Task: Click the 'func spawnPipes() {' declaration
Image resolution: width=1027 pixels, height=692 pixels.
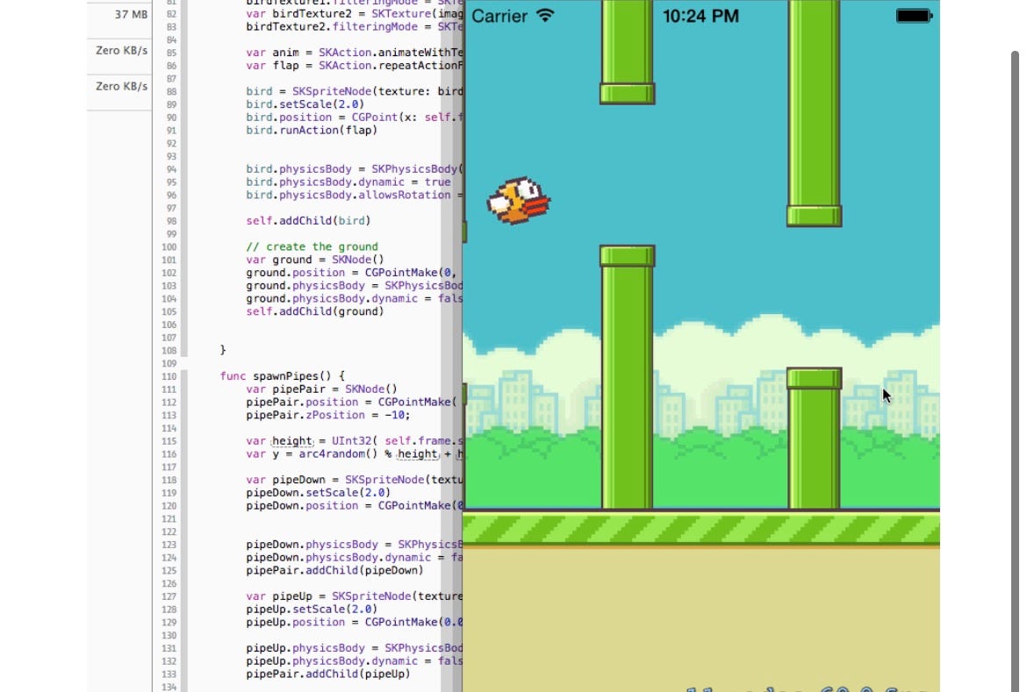Action: click(283, 376)
